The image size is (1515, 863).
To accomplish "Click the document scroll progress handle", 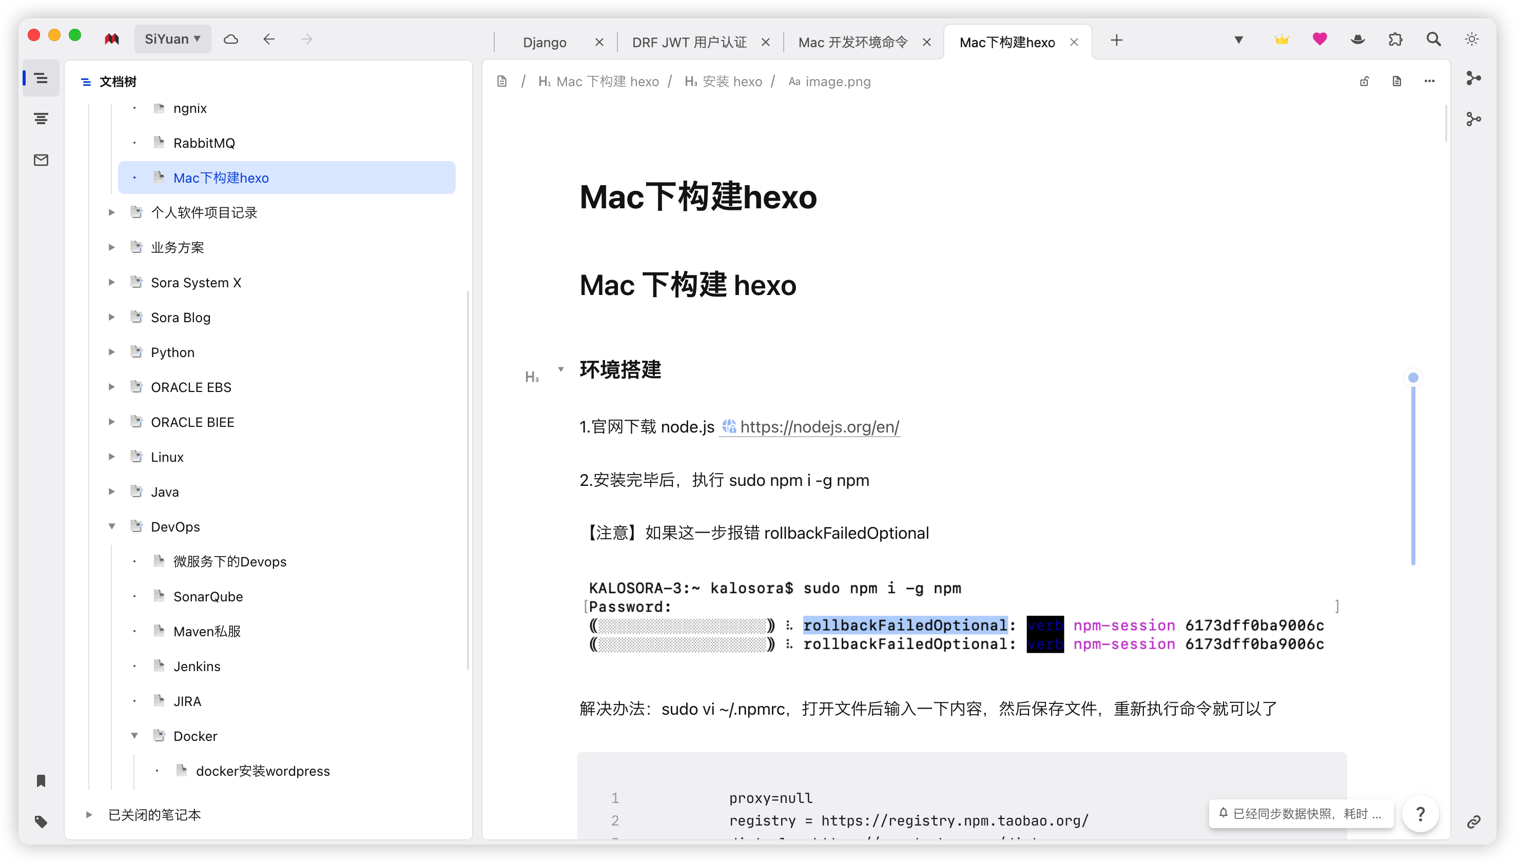I will 1413,378.
